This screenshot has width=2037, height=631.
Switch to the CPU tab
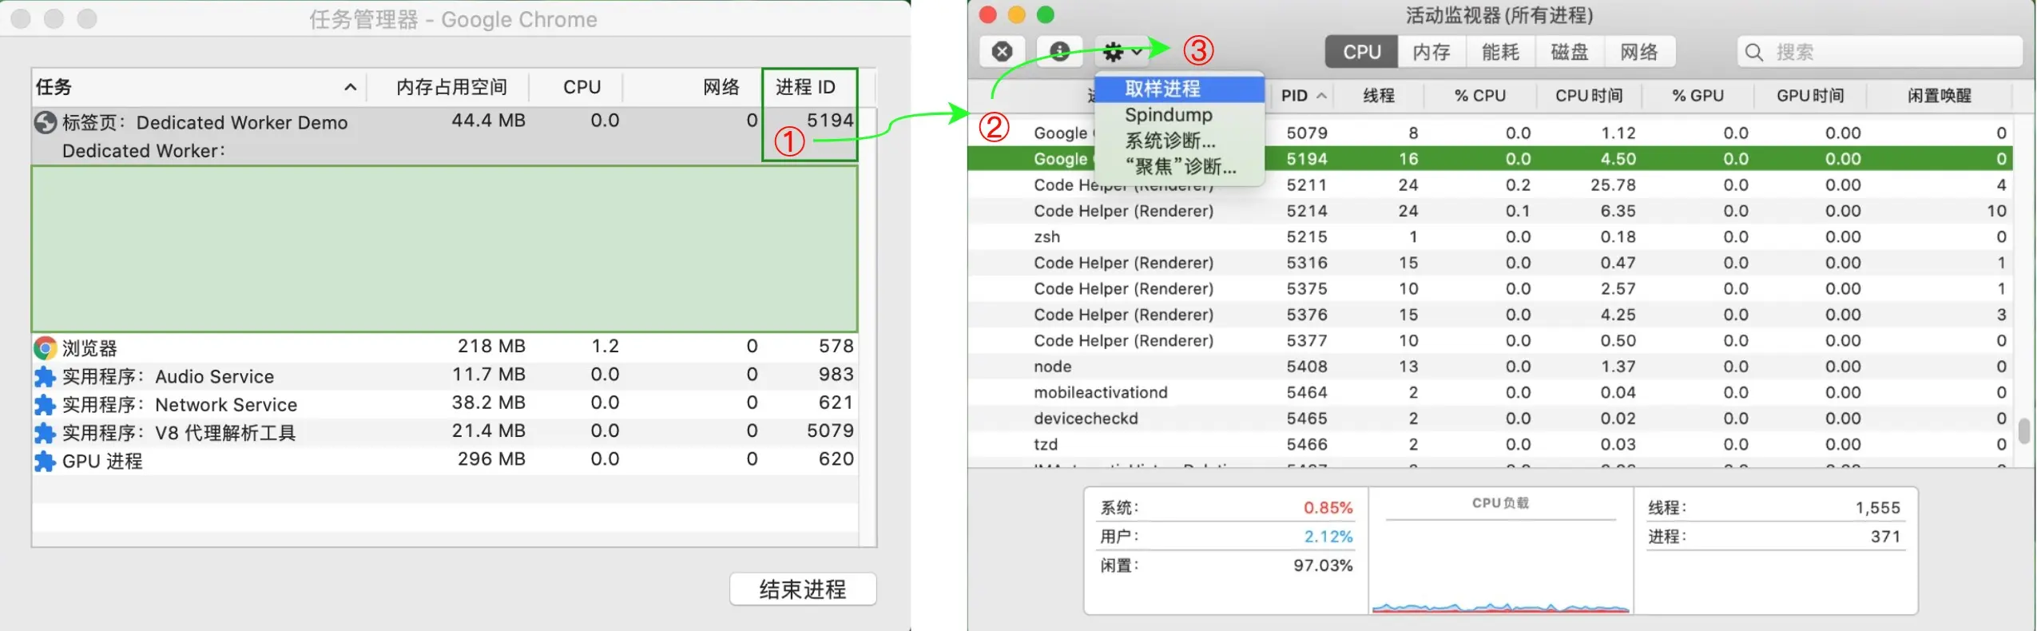click(x=1361, y=52)
